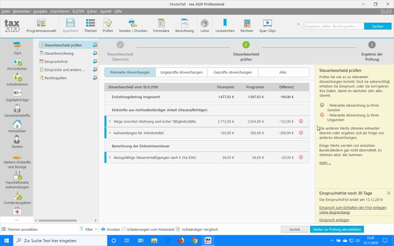Expand Abzugsfähige Steuerermäßigungen row
394x246 pixels.
(x=110, y=157)
